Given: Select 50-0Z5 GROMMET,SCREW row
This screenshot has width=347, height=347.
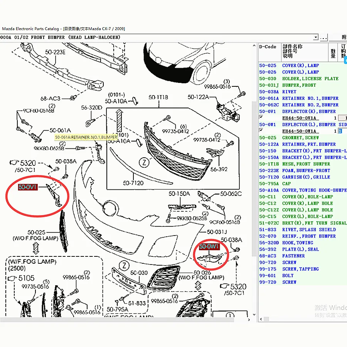Looking at the screenshot, I should [303, 138].
